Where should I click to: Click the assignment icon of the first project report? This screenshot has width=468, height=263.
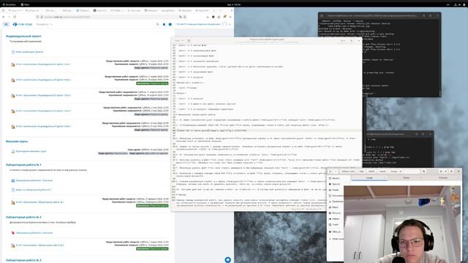13,64
